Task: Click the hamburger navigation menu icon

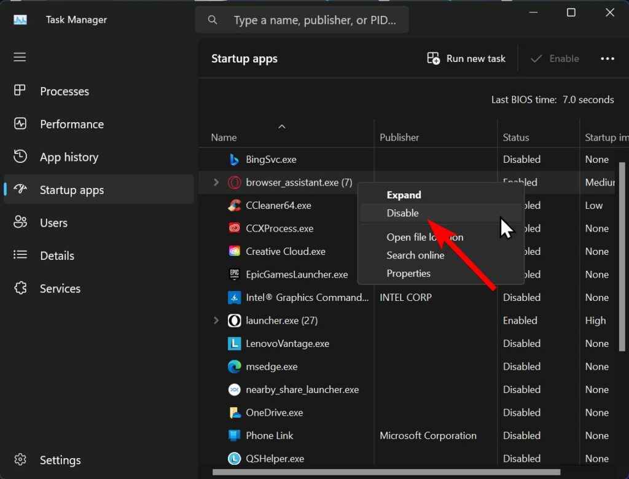Action: [19, 57]
